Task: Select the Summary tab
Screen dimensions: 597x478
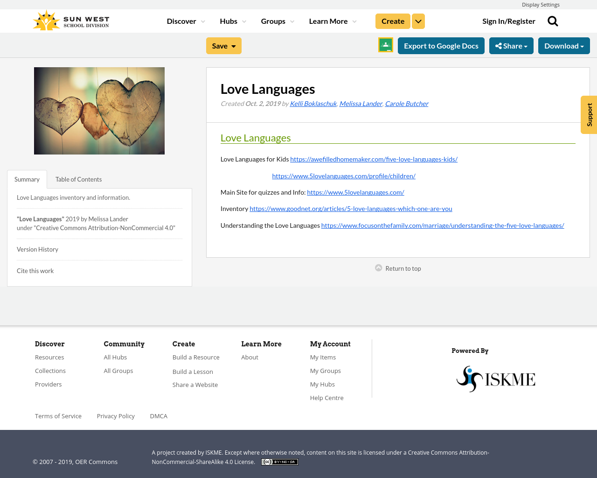Action: (27, 179)
